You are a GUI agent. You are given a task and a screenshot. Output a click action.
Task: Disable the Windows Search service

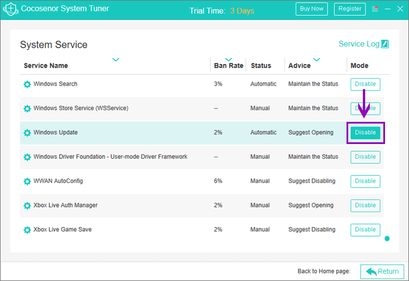[365, 84]
